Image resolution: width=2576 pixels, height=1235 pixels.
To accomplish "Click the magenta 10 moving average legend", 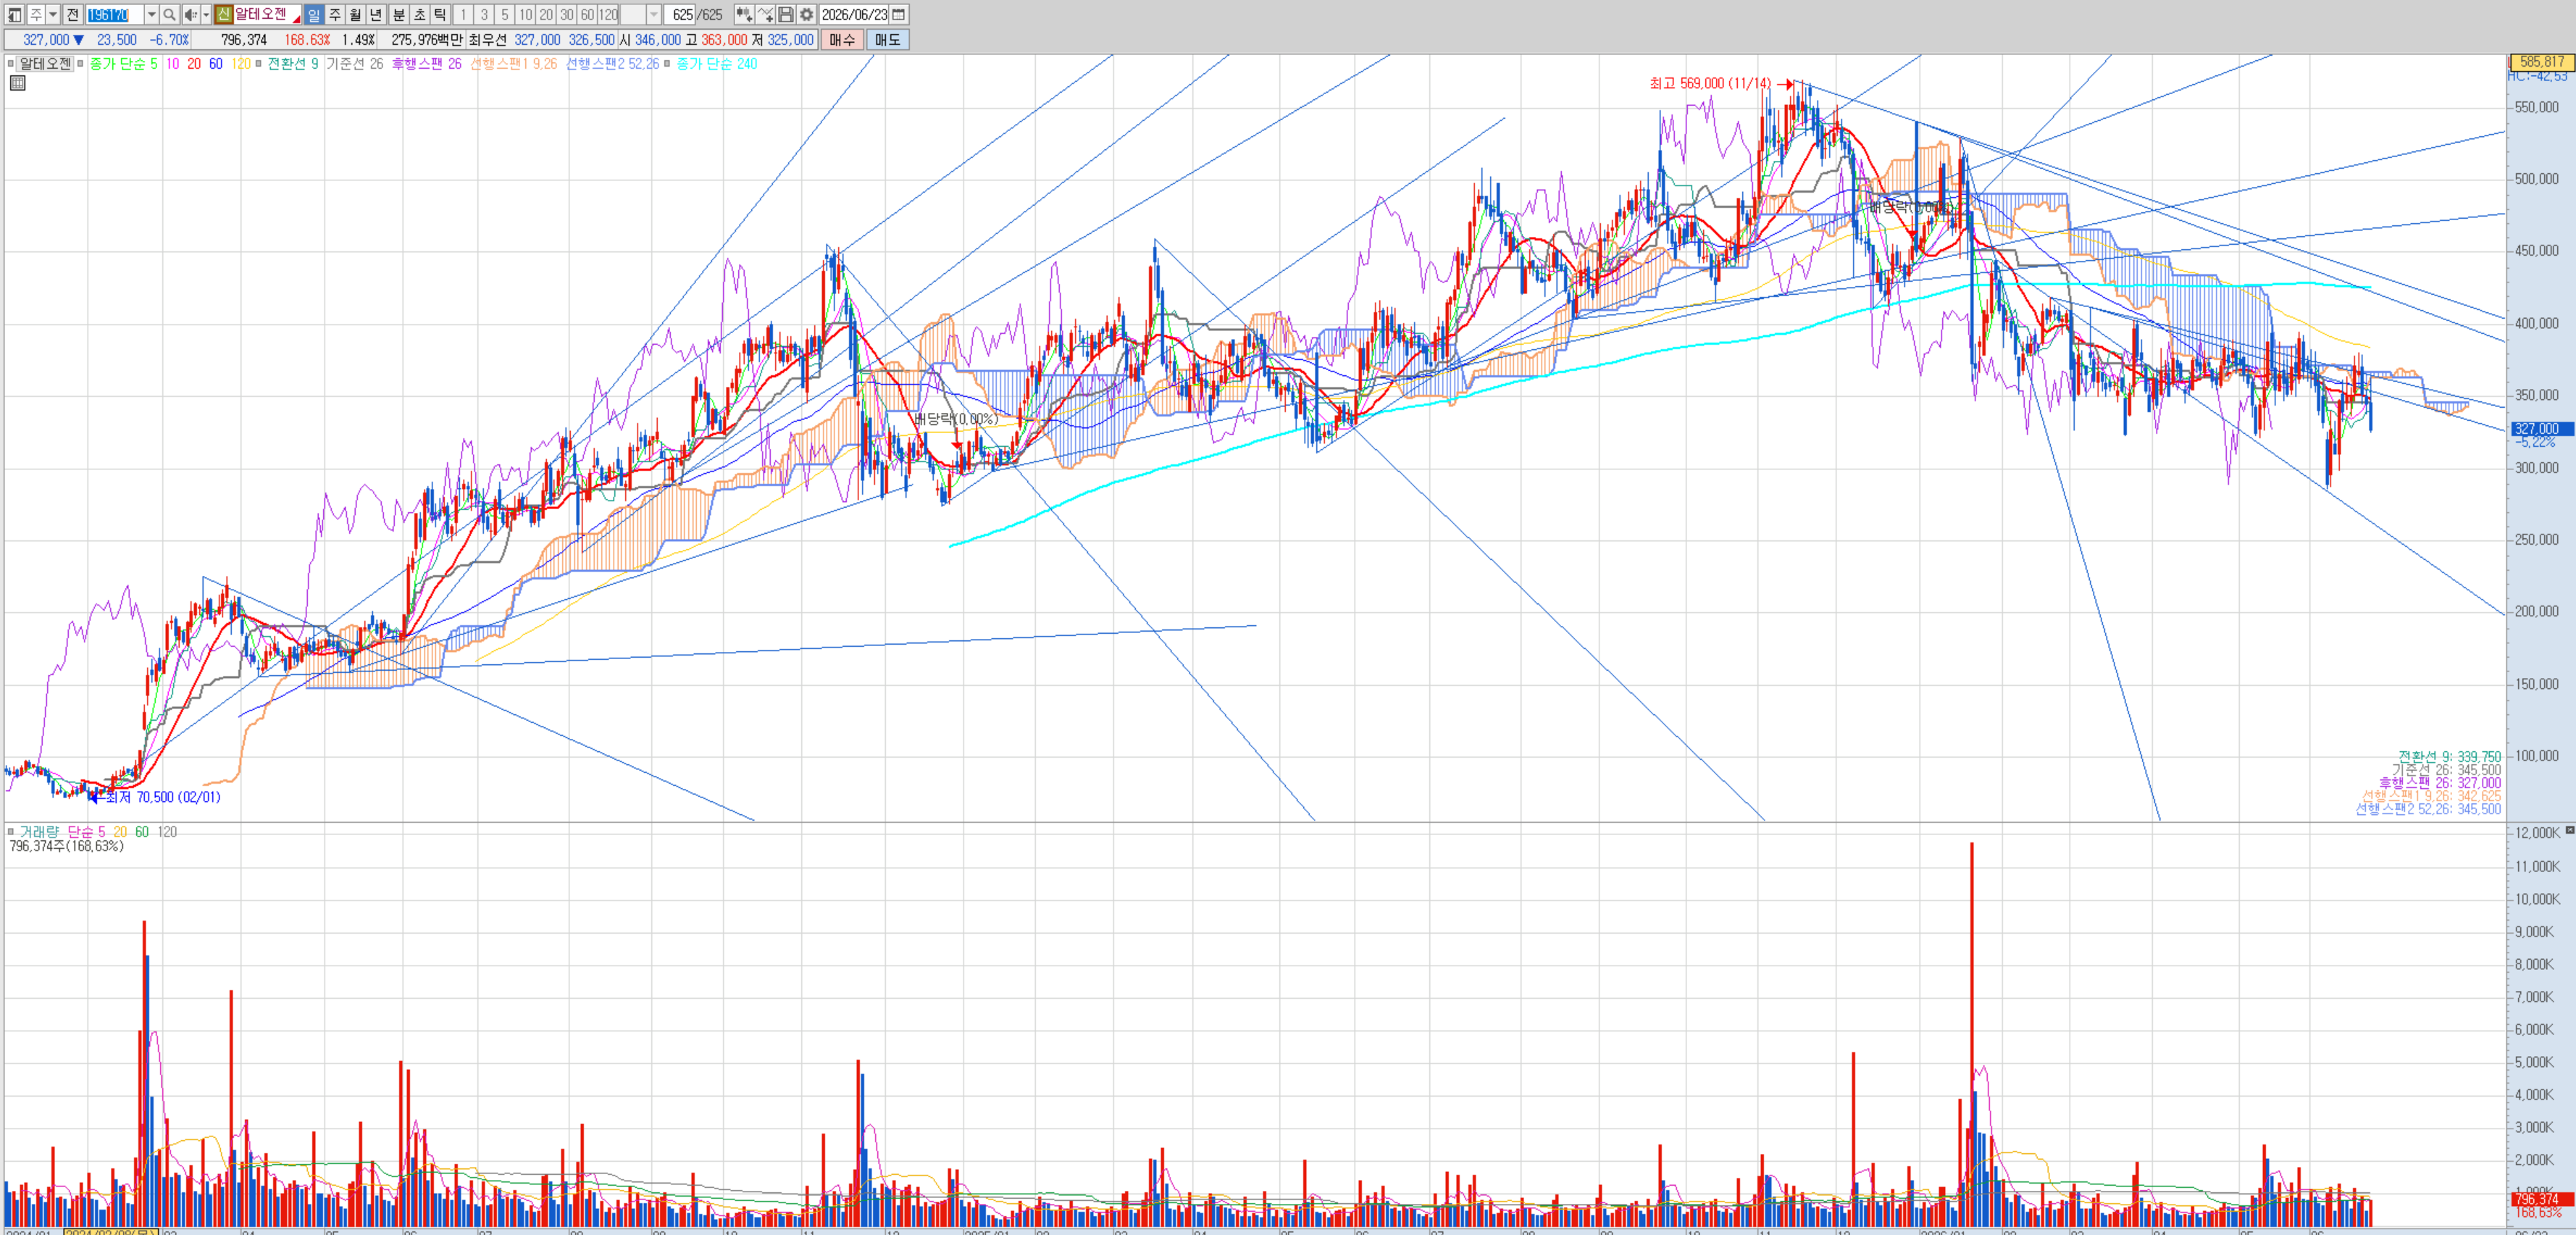I will click(x=173, y=63).
